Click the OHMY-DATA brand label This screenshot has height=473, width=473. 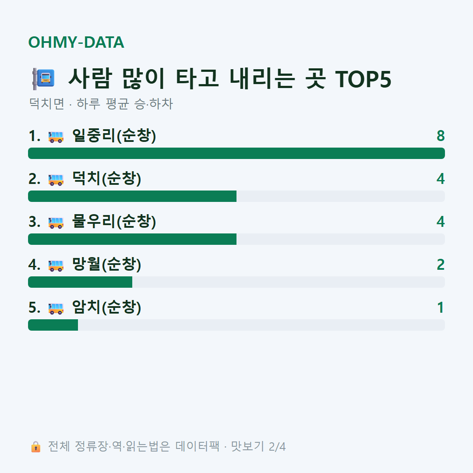[76, 42]
